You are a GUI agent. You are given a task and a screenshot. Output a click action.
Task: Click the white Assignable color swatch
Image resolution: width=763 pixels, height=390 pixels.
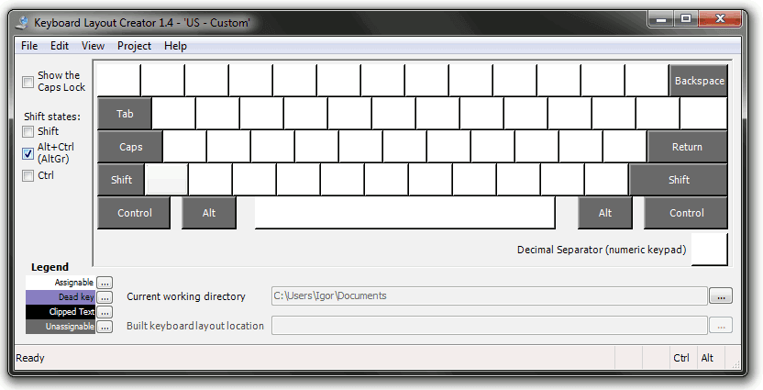[x=61, y=283]
